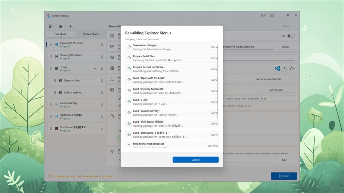Open the activity monitor icon in title bar

[263, 15]
